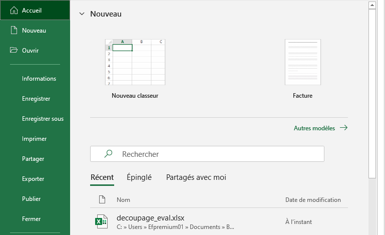
Task: Click the magnifying glass search icon
Action: pos(108,154)
